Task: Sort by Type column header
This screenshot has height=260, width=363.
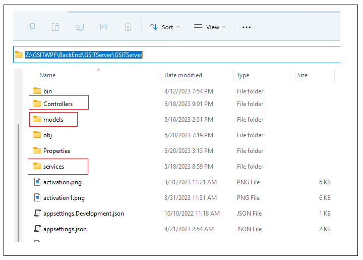Action: [x=243, y=75]
